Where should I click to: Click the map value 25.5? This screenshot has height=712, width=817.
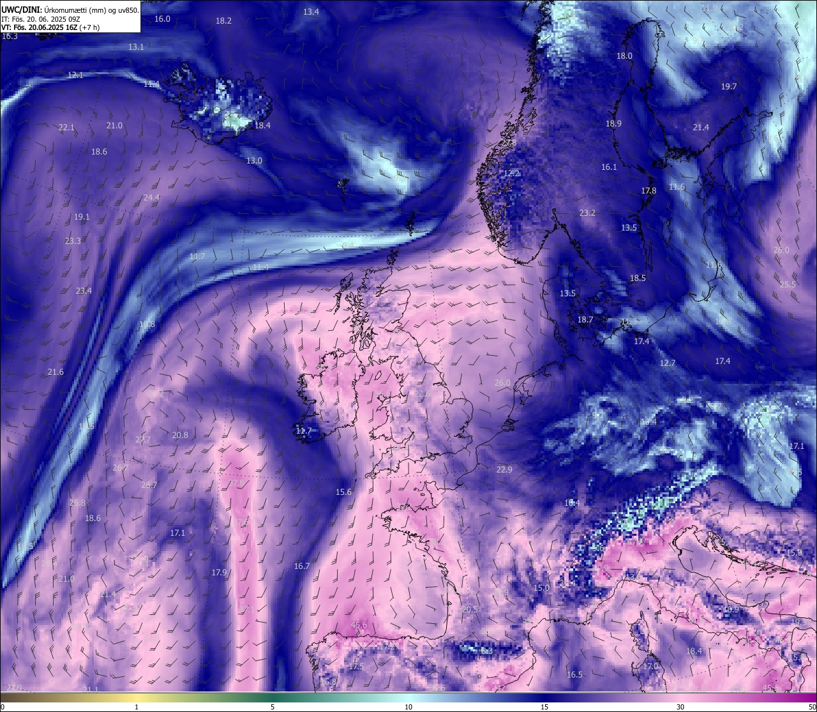(x=788, y=285)
